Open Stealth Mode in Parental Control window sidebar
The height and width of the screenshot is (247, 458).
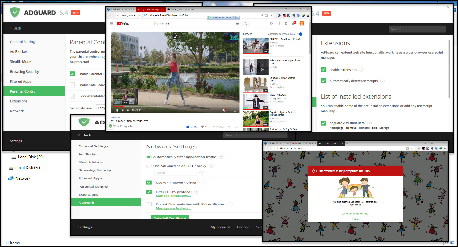coord(21,61)
